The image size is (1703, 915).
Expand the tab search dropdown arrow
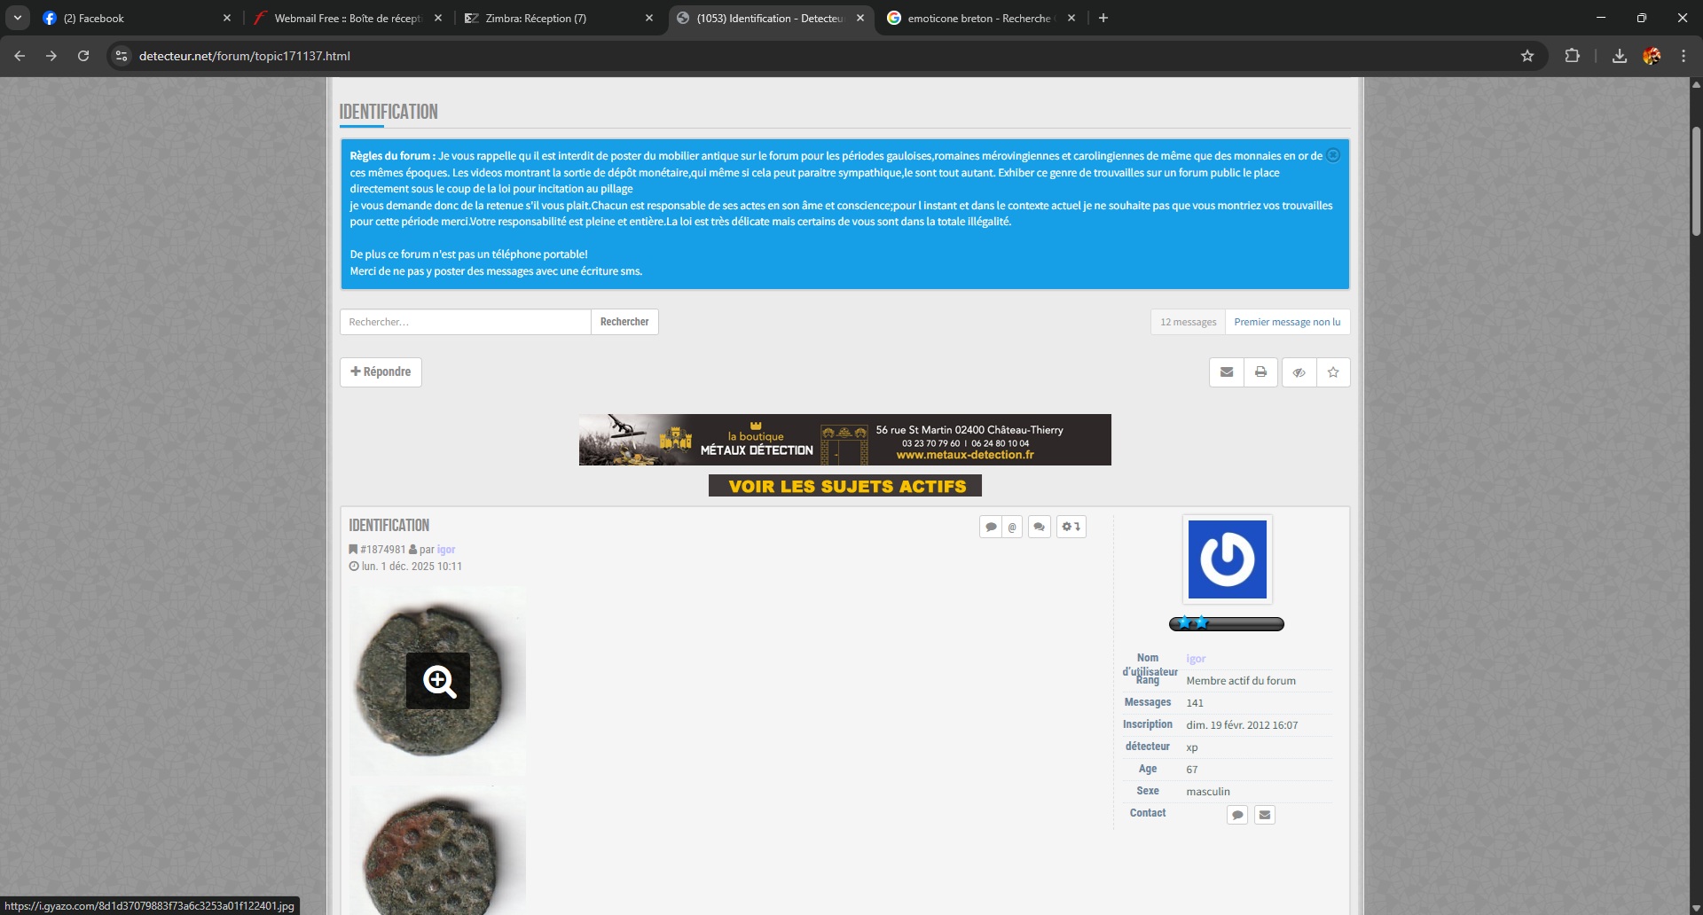(x=18, y=18)
